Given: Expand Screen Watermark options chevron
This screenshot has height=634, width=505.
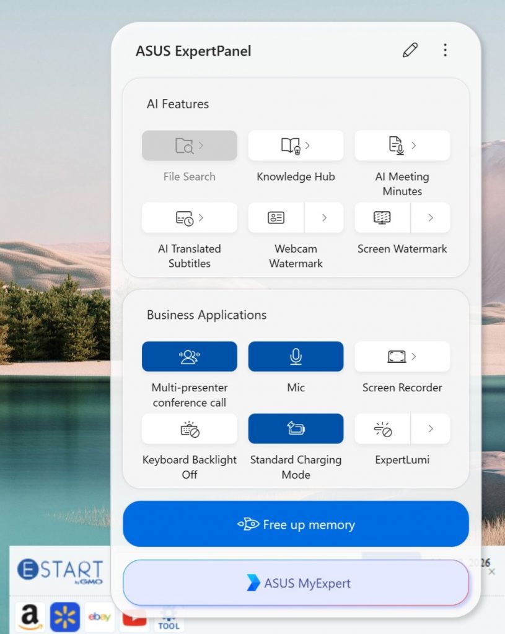Looking at the screenshot, I should [431, 218].
